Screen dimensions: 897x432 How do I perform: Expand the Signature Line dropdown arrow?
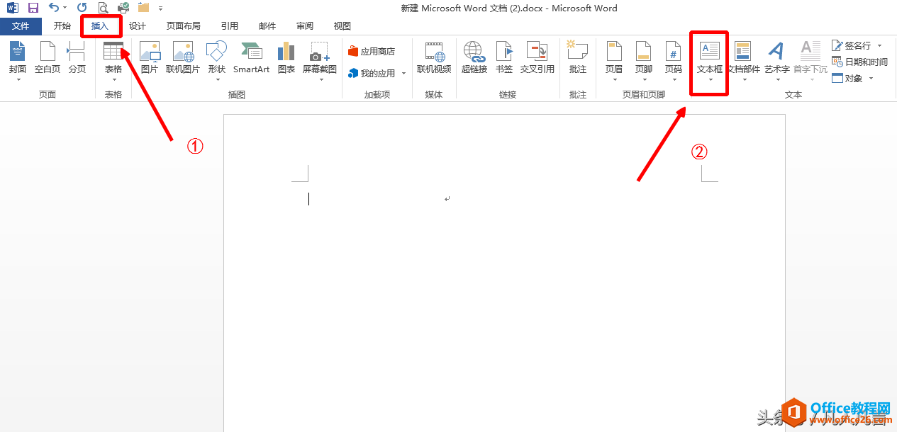[x=880, y=45]
